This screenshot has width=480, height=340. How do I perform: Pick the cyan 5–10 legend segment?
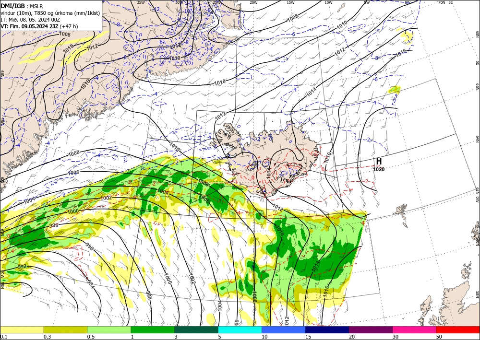[240, 330]
